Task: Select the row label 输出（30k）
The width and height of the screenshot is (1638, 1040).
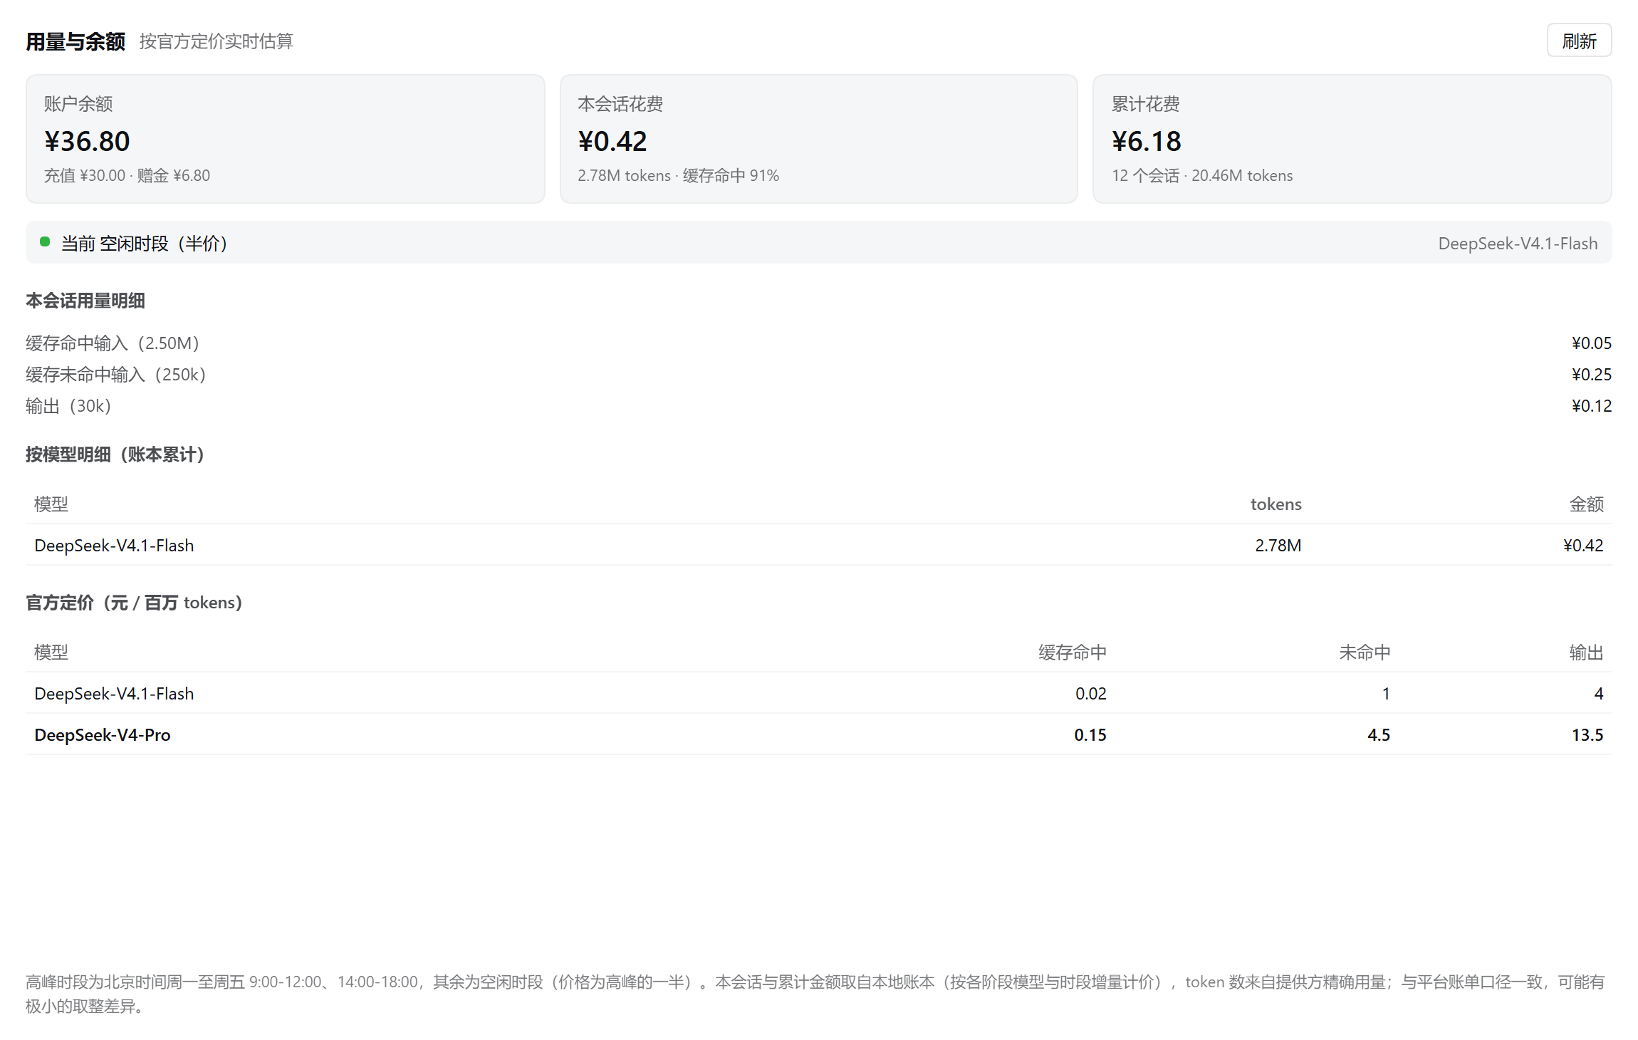Action: pyautogui.click(x=68, y=406)
